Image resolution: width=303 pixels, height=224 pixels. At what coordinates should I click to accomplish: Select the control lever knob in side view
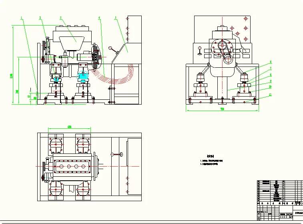110,48
